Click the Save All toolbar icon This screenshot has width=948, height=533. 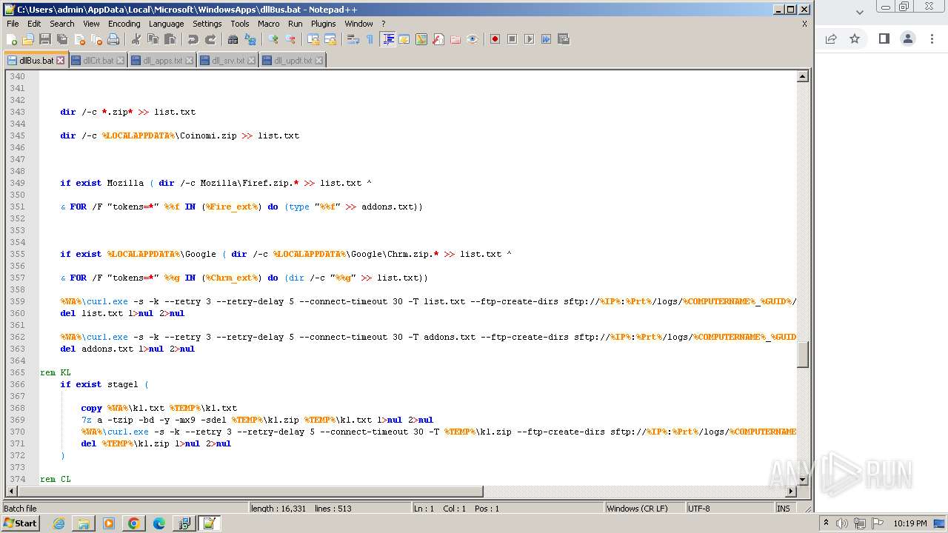coord(62,39)
